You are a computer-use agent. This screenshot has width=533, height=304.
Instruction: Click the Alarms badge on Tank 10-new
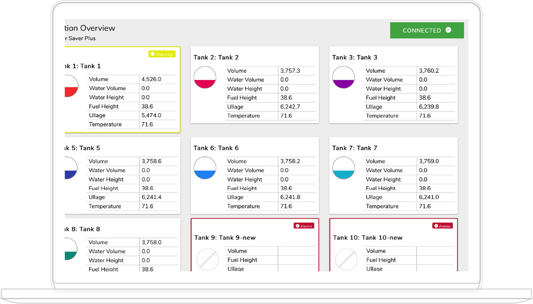[x=443, y=226]
